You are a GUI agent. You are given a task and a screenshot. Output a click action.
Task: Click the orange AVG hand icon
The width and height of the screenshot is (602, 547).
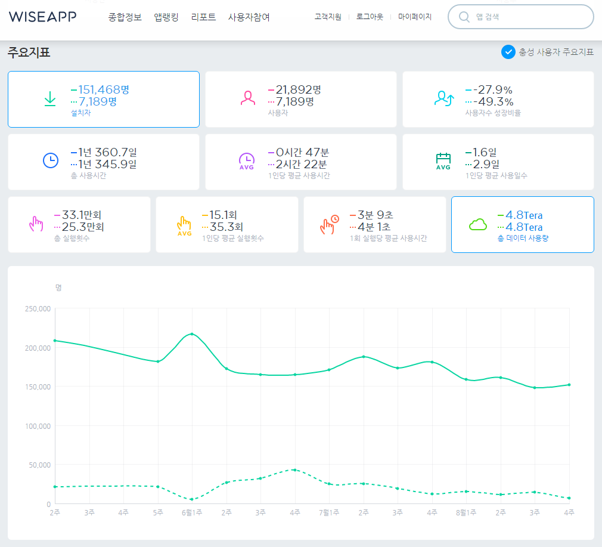[x=184, y=226]
